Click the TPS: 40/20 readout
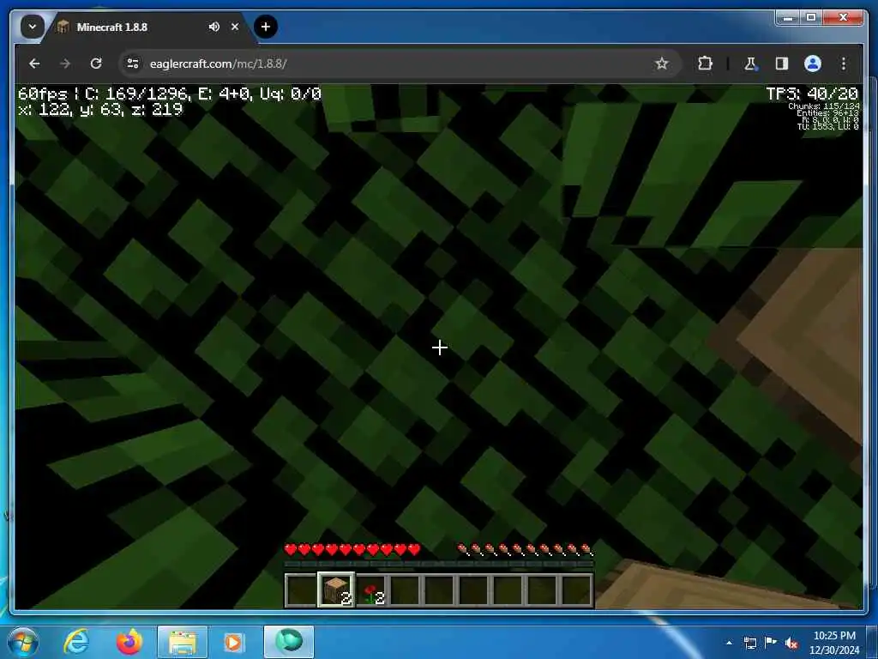 click(811, 94)
